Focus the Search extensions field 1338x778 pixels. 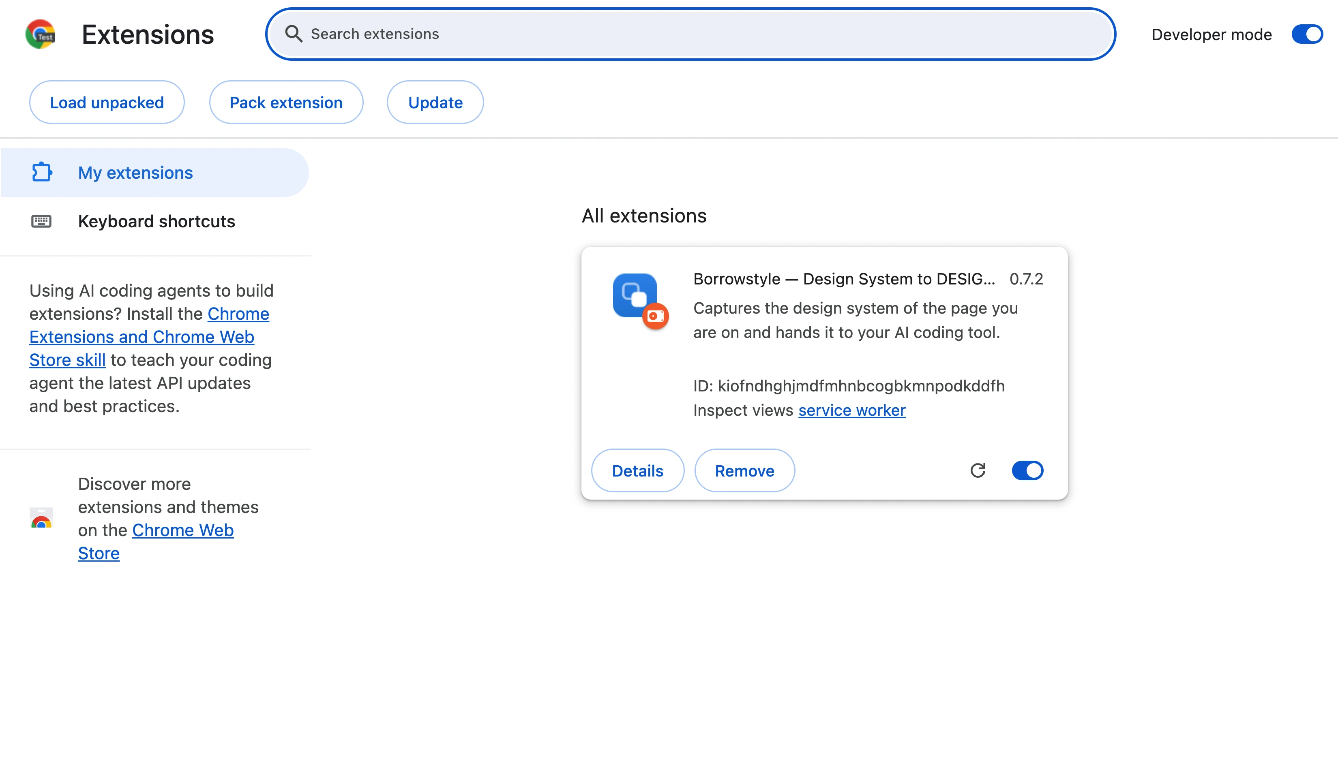pyautogui.click(x=690, y=34)
